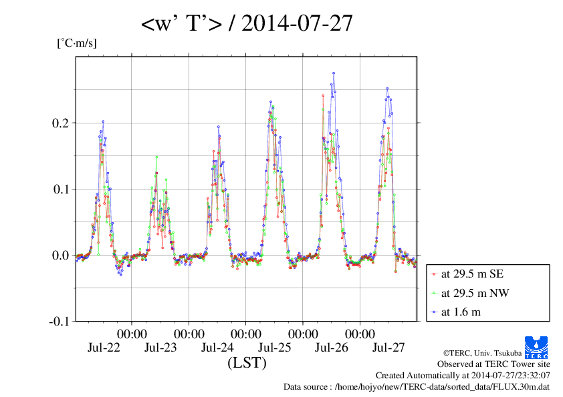The image size is (563, 397).
Task: Click the 00:00 label before Jul-23
Action: point(132,334)
